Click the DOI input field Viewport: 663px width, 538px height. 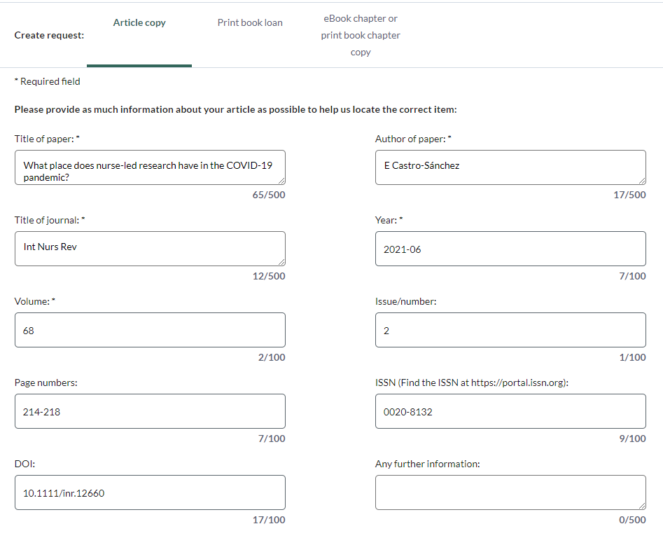(x=150, y=492)
